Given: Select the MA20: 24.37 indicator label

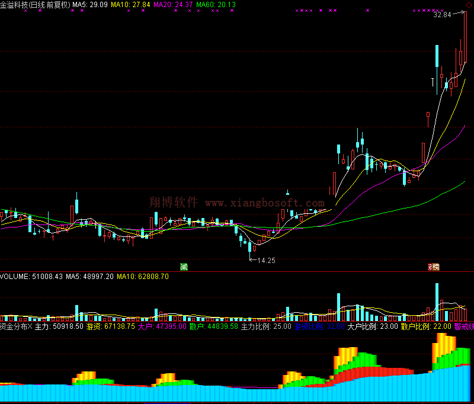Looking at the screenshot, I should 173,5.
